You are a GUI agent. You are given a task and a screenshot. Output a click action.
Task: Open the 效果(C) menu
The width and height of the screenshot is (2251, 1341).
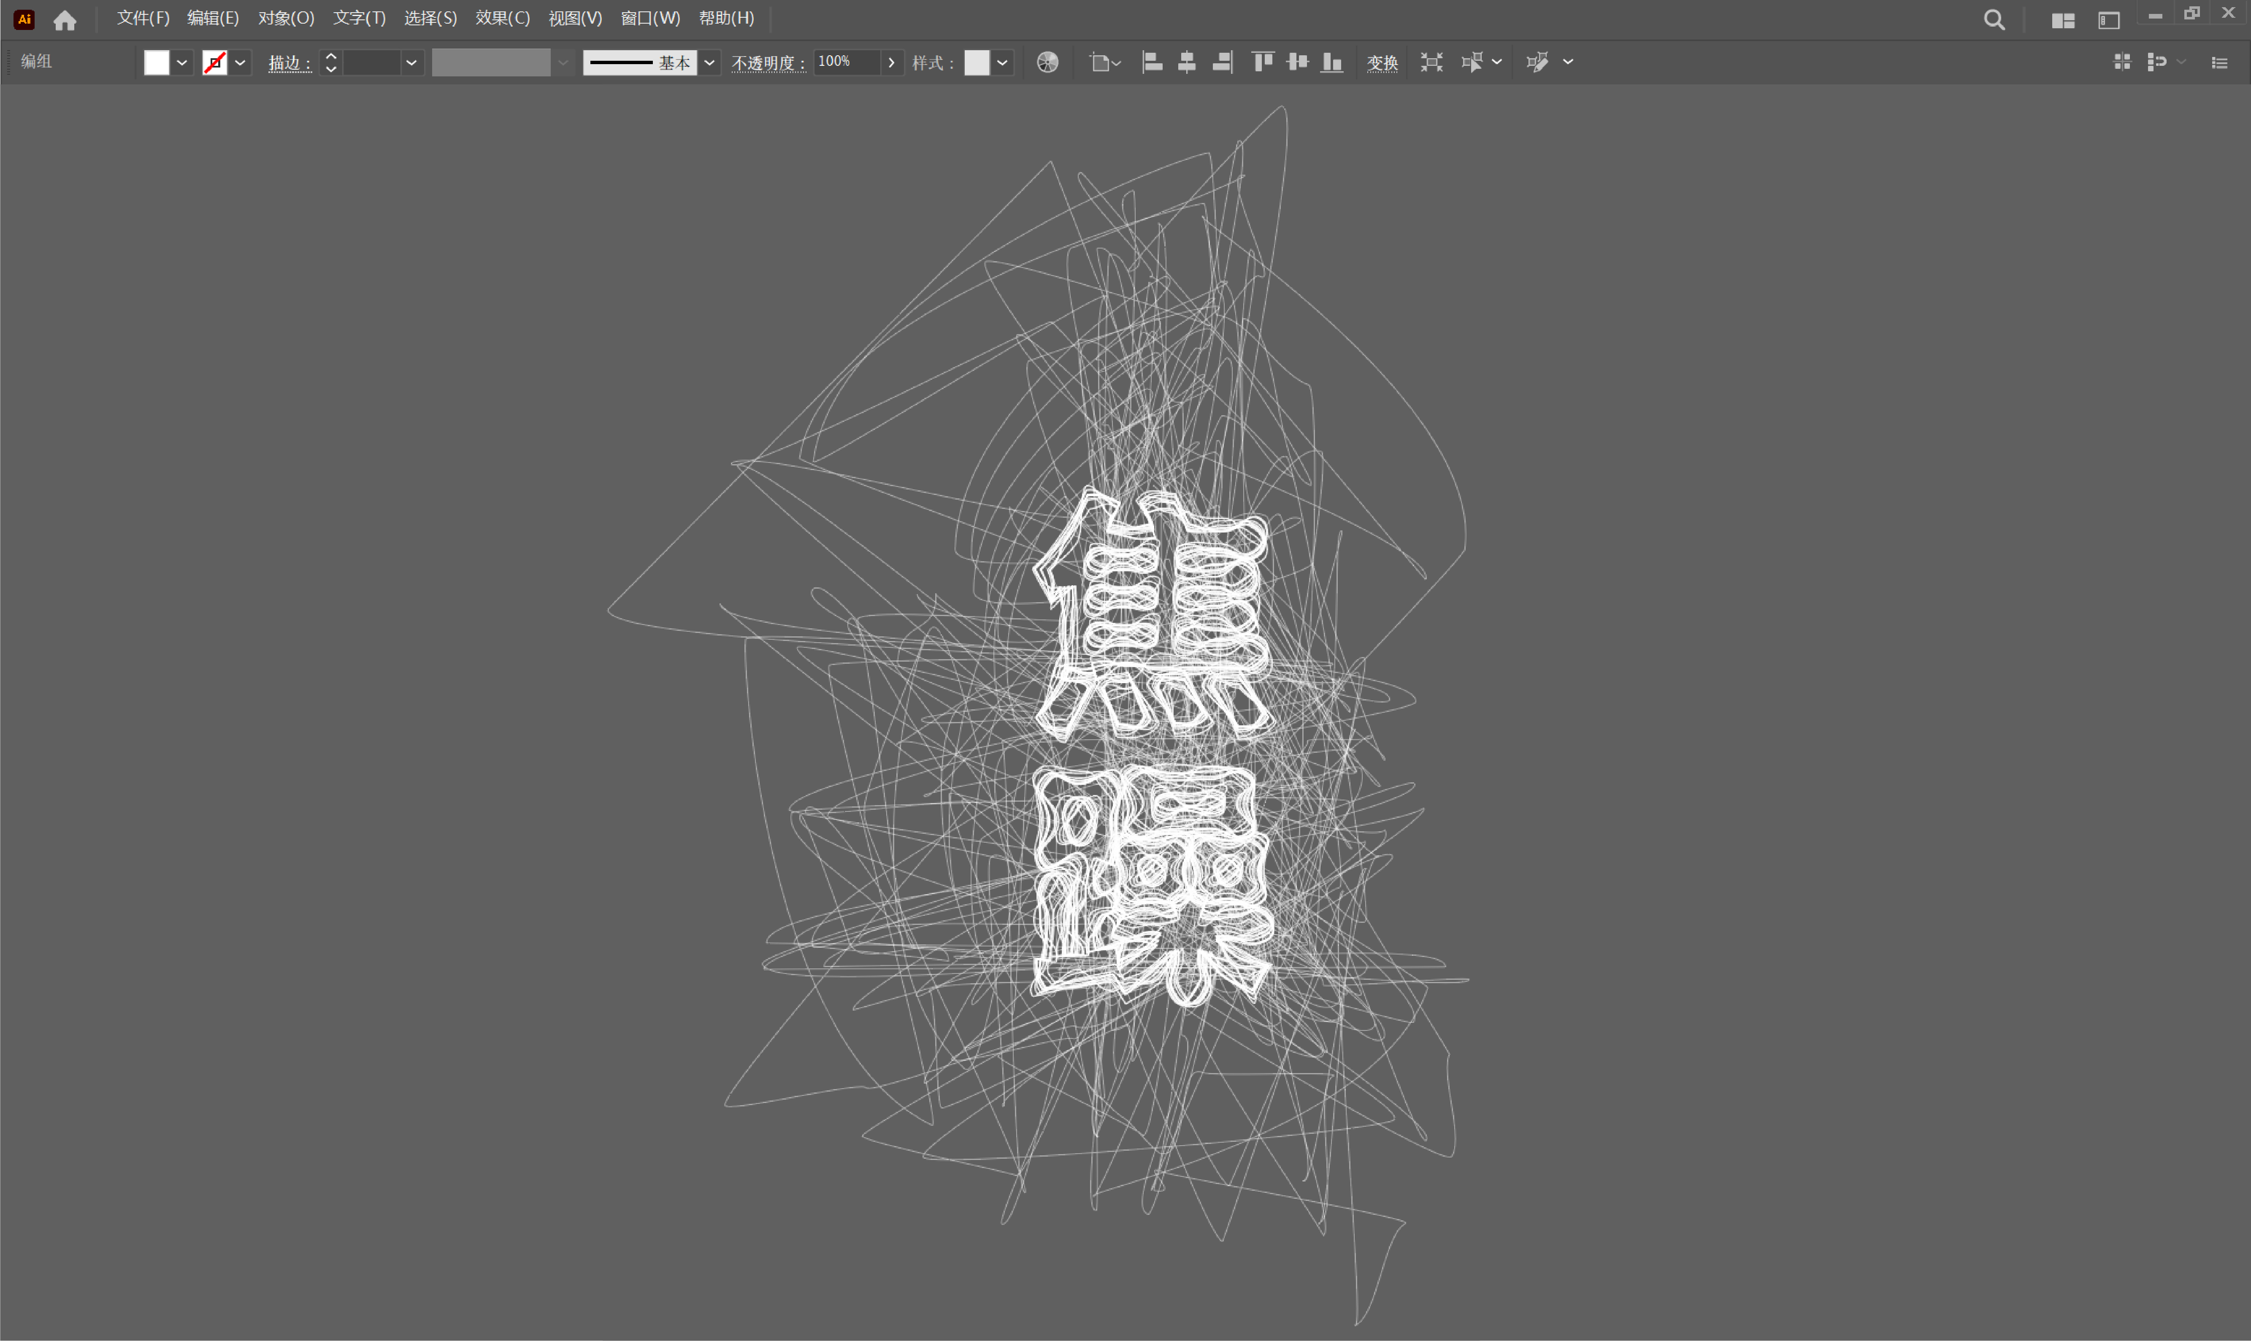(503, 18)
